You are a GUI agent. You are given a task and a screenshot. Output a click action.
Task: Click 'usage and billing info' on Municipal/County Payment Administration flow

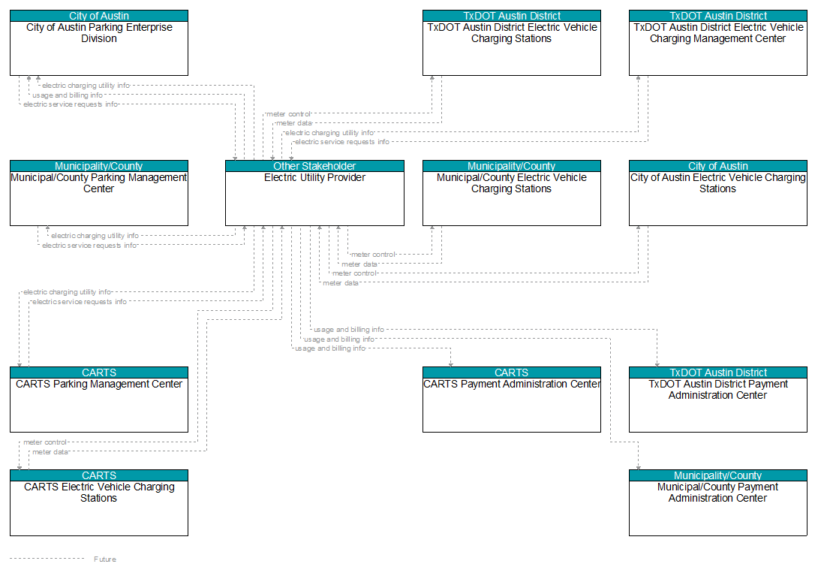click(x=339, y=339)
